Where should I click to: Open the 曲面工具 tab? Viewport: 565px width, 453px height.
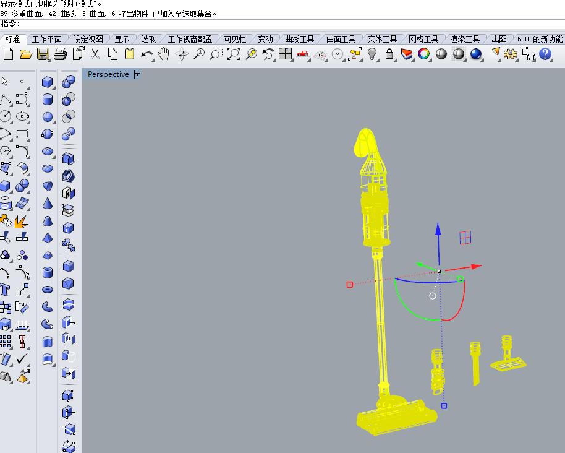(341, 39)
